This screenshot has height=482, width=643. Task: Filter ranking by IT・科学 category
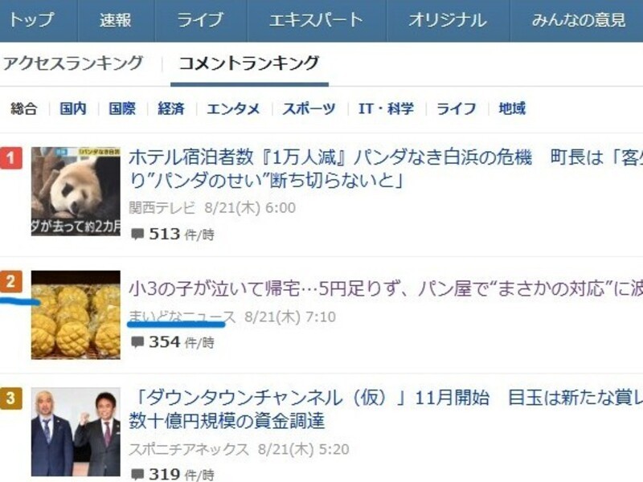click(386, 108)
